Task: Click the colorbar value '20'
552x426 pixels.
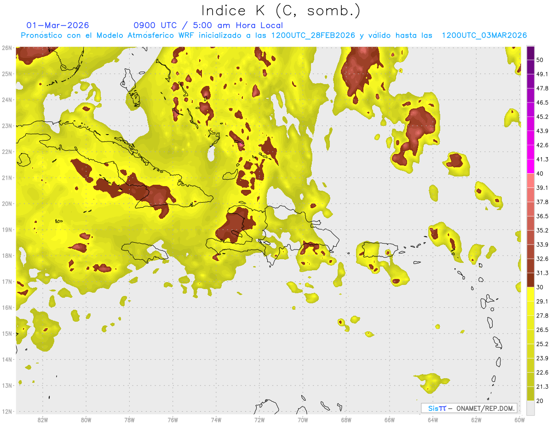Action: (x=540, y=401)
